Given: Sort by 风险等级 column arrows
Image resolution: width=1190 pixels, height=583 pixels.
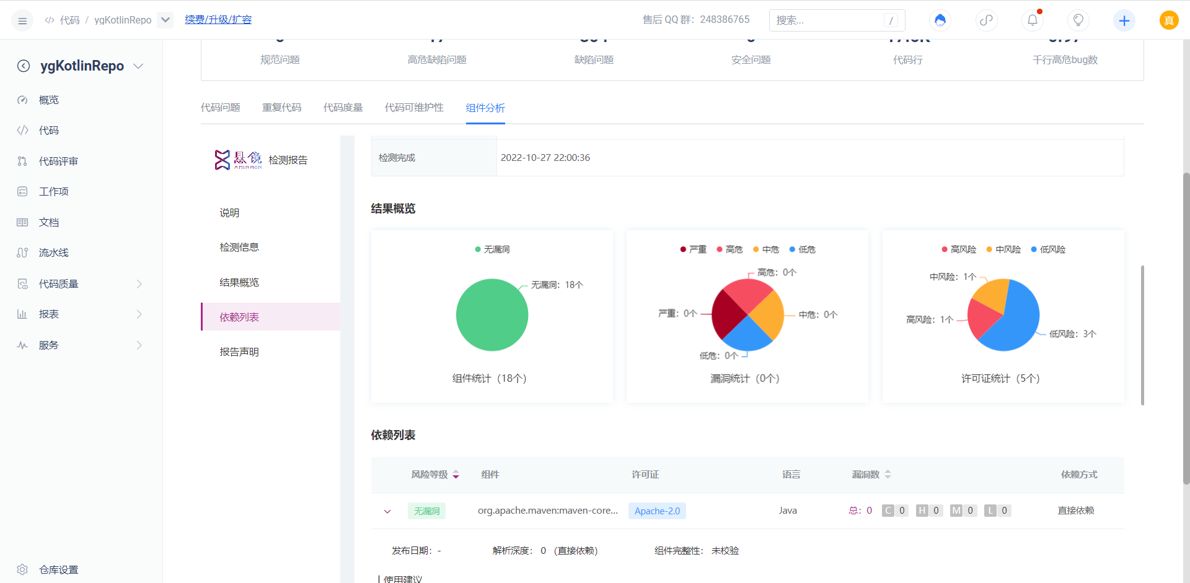Looking at the screenshot, I should point(456,475).
